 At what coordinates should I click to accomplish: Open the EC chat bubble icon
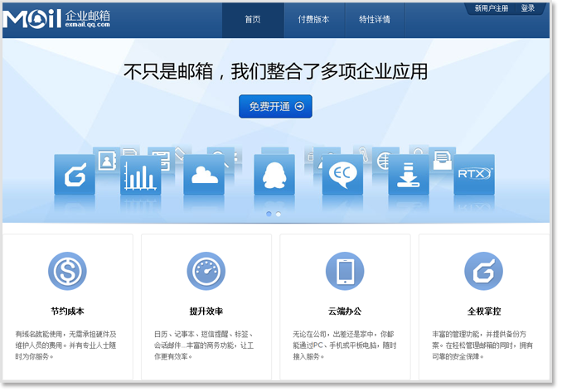342,175
